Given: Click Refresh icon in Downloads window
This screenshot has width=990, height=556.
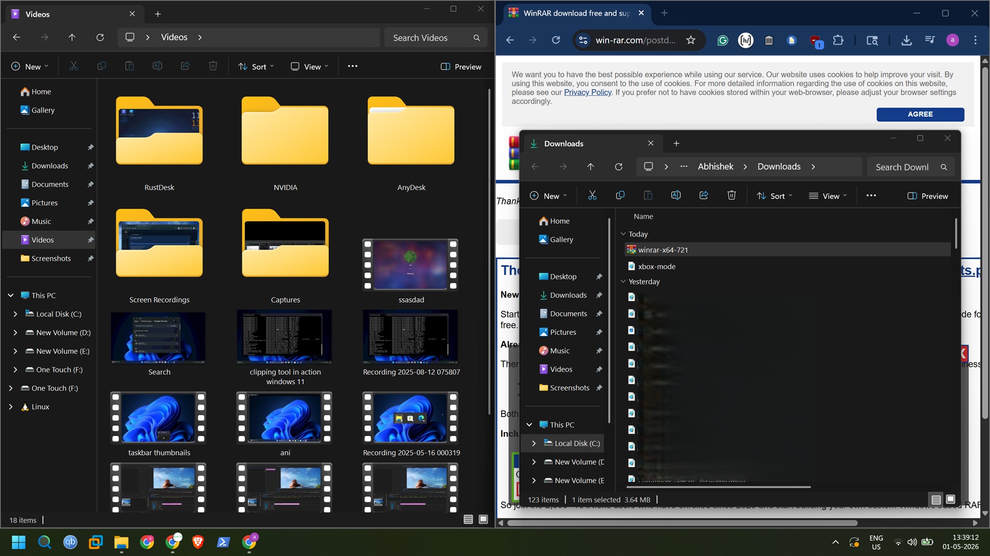Looking at the screenshot, I should coord(619,167).
